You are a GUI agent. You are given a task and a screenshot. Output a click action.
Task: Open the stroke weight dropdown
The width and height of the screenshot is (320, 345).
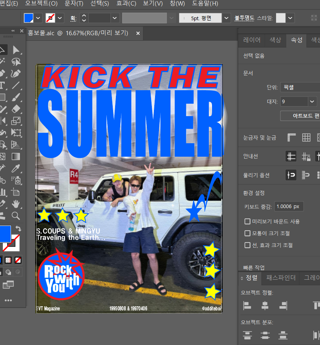pyautogui.click(x=115, y=18)
